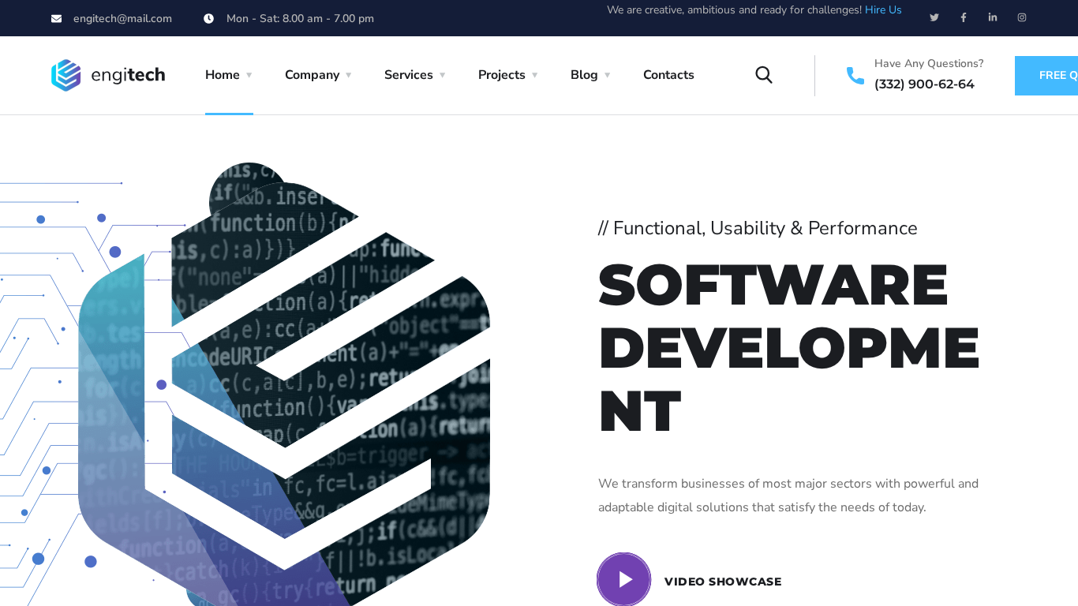
Task: Click the blue phone icon
Action: tap(855, 76)
